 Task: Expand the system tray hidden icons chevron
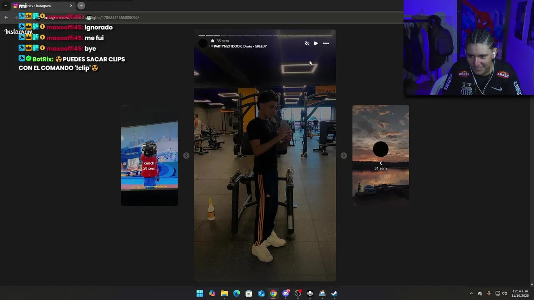pos(471,293)
